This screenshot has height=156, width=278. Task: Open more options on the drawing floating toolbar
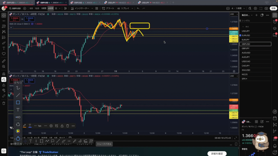click(x=73, y=126)
